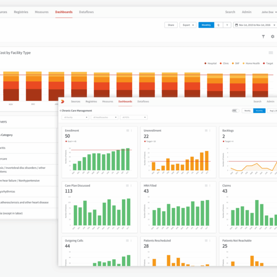Open the date range picker dropdown
The width and height of the screenshot is (277, 277).
click(x=255, y=25)
